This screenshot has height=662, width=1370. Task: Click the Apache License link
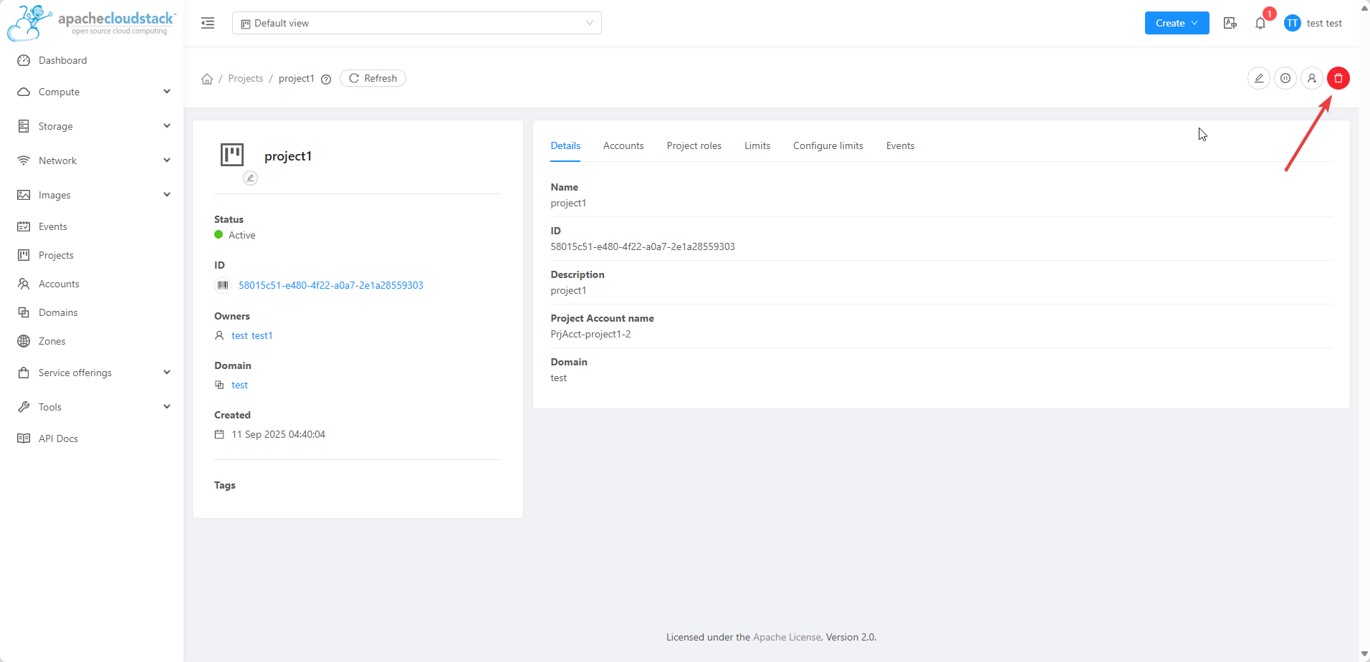coord(787,637)
